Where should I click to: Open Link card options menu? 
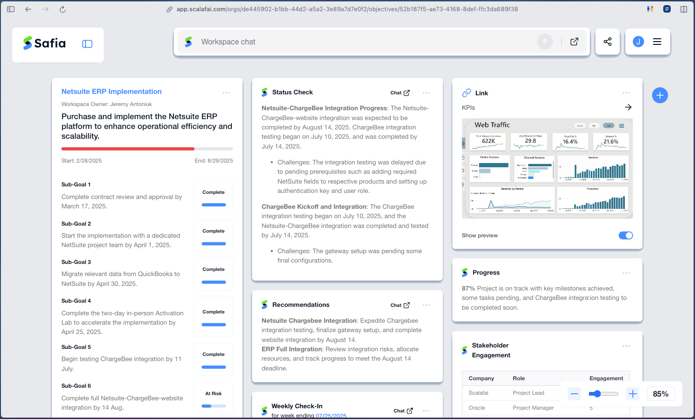pyautogui.click(x=626, y=92)
